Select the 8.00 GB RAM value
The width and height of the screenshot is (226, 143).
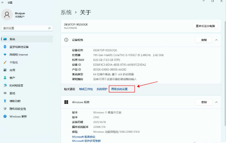point(107,60)
